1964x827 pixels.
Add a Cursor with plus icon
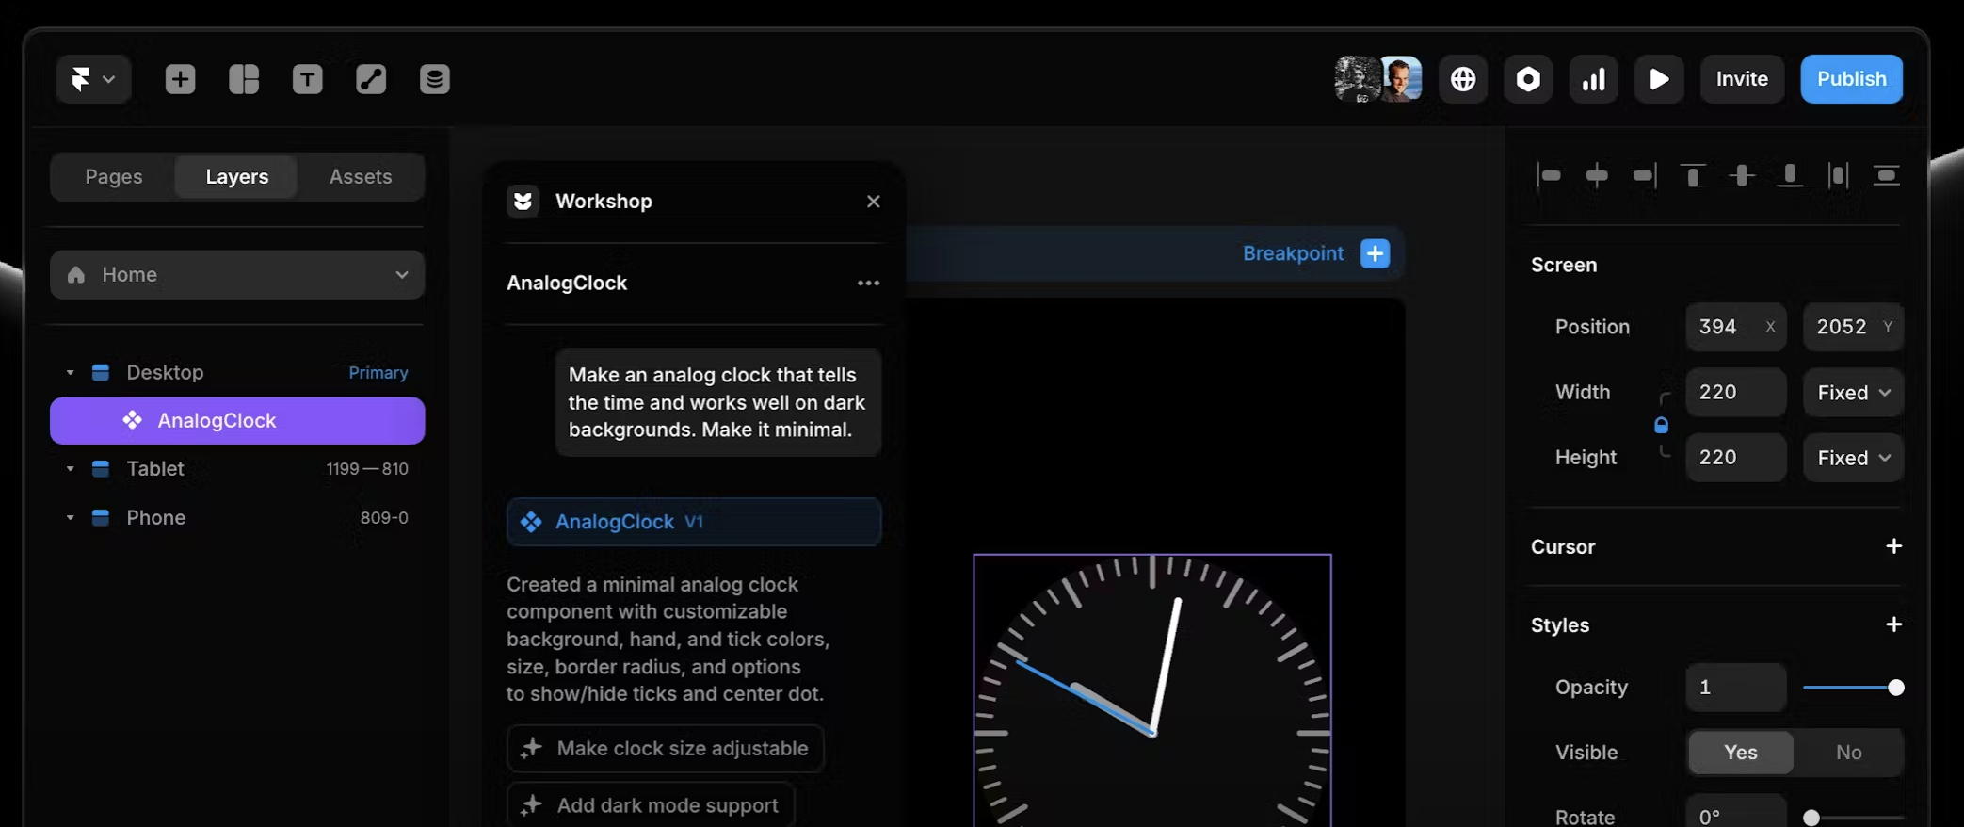(1893, 546)
